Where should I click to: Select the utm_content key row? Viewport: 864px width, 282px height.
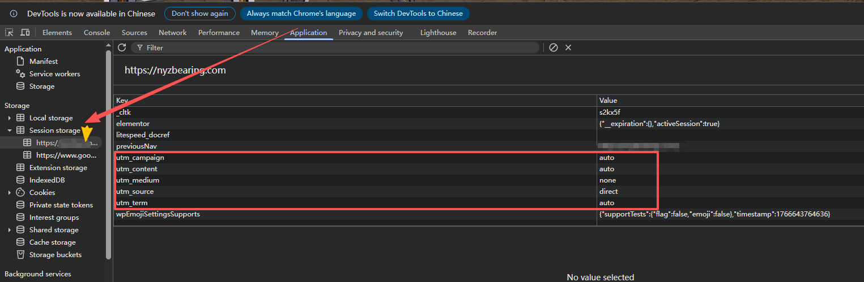tap(489, 169)
